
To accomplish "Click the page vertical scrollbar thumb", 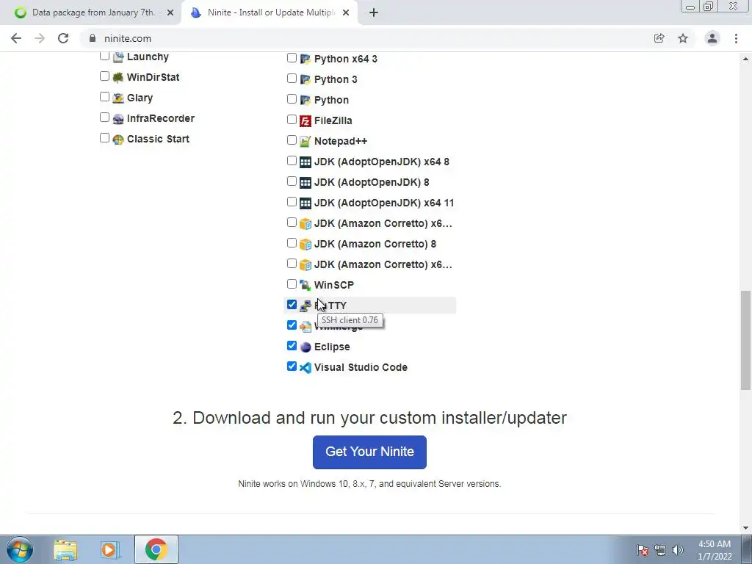I will pyautogui.click(x=745, y=340).
